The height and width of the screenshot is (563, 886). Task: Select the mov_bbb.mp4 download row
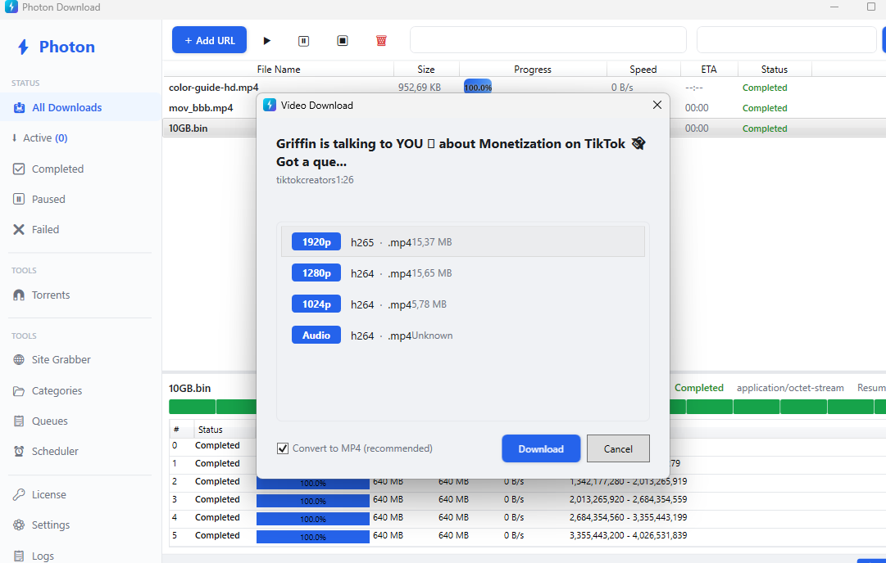point(209,108)
